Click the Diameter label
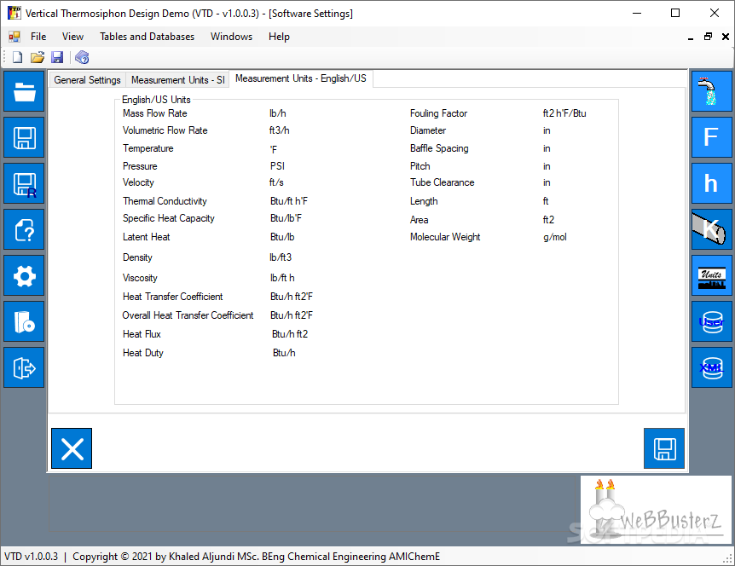The width and height of the screenshot is (735, 566). (x=427, y=130)
